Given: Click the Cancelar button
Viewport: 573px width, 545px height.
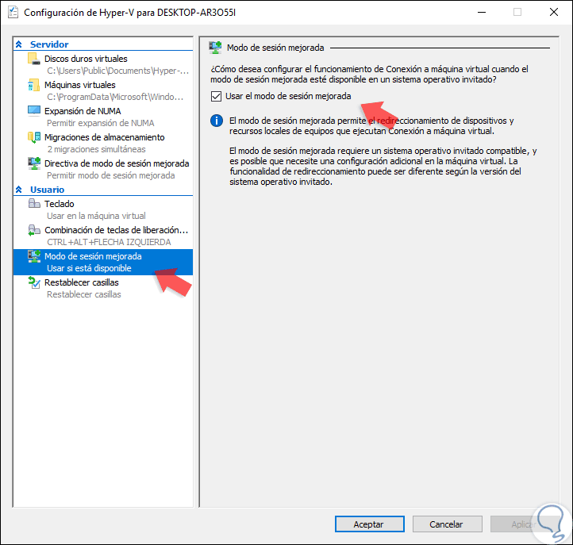Looking at the screenshot, I should (x=448, y=524).
